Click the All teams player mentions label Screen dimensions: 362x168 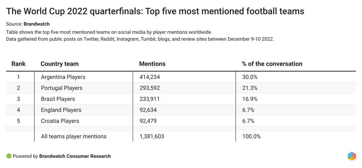point(74,136)
